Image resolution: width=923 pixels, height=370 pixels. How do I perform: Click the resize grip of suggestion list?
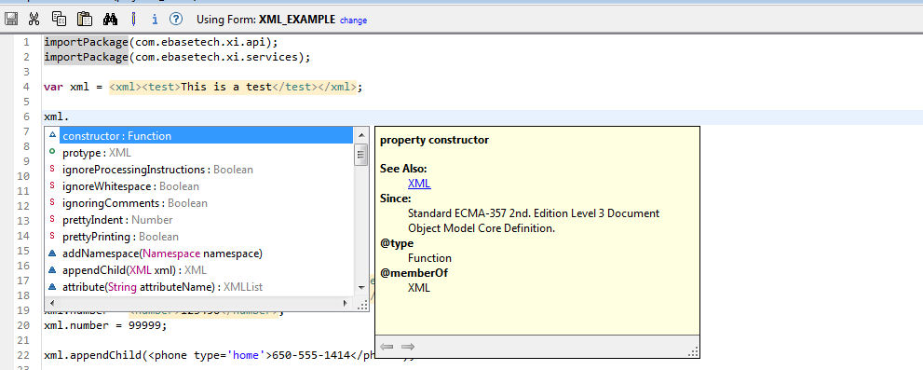(x=362, y=305)
